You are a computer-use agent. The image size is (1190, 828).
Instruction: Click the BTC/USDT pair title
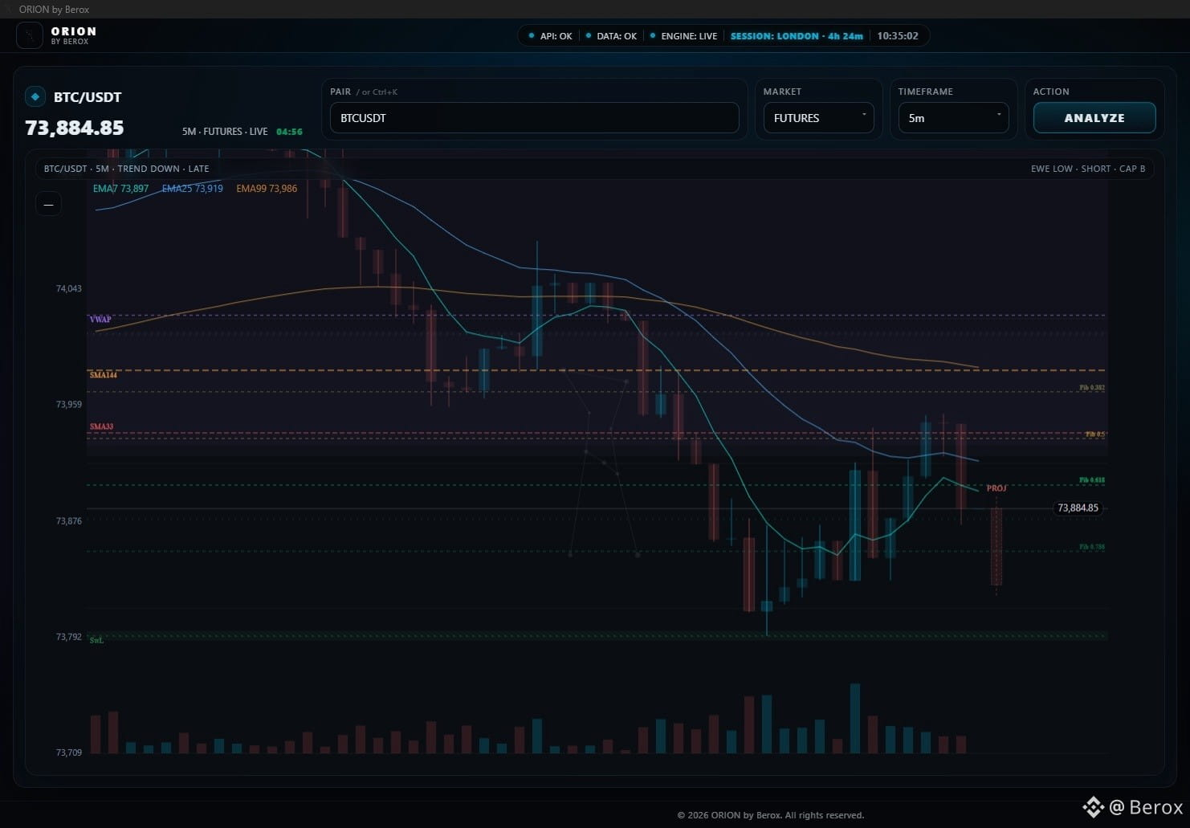(x=88, y=97)
